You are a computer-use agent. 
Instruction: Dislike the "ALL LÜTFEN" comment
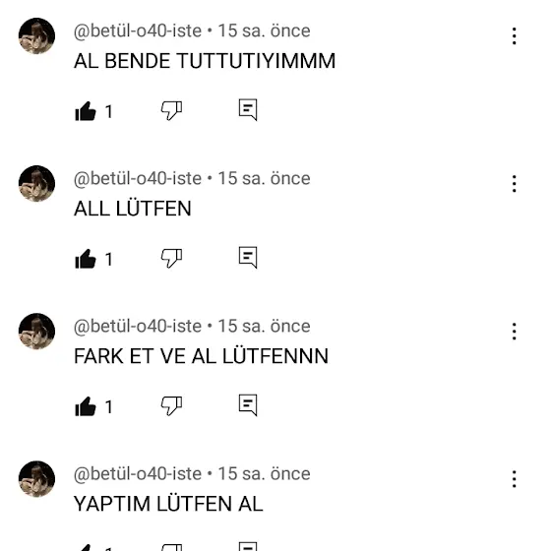pos(171,258)
